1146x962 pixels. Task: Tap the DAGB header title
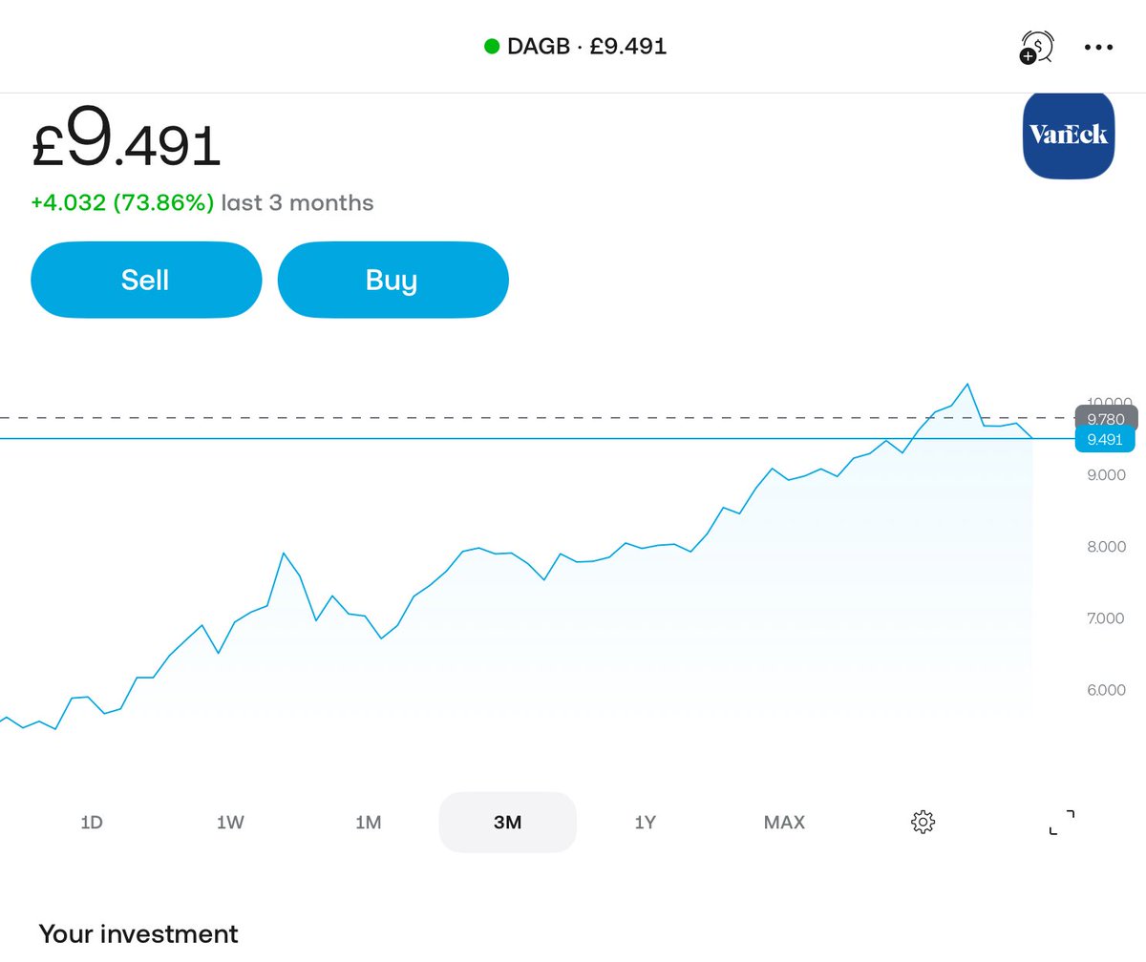pyautogui.click(x=586, y=46)
